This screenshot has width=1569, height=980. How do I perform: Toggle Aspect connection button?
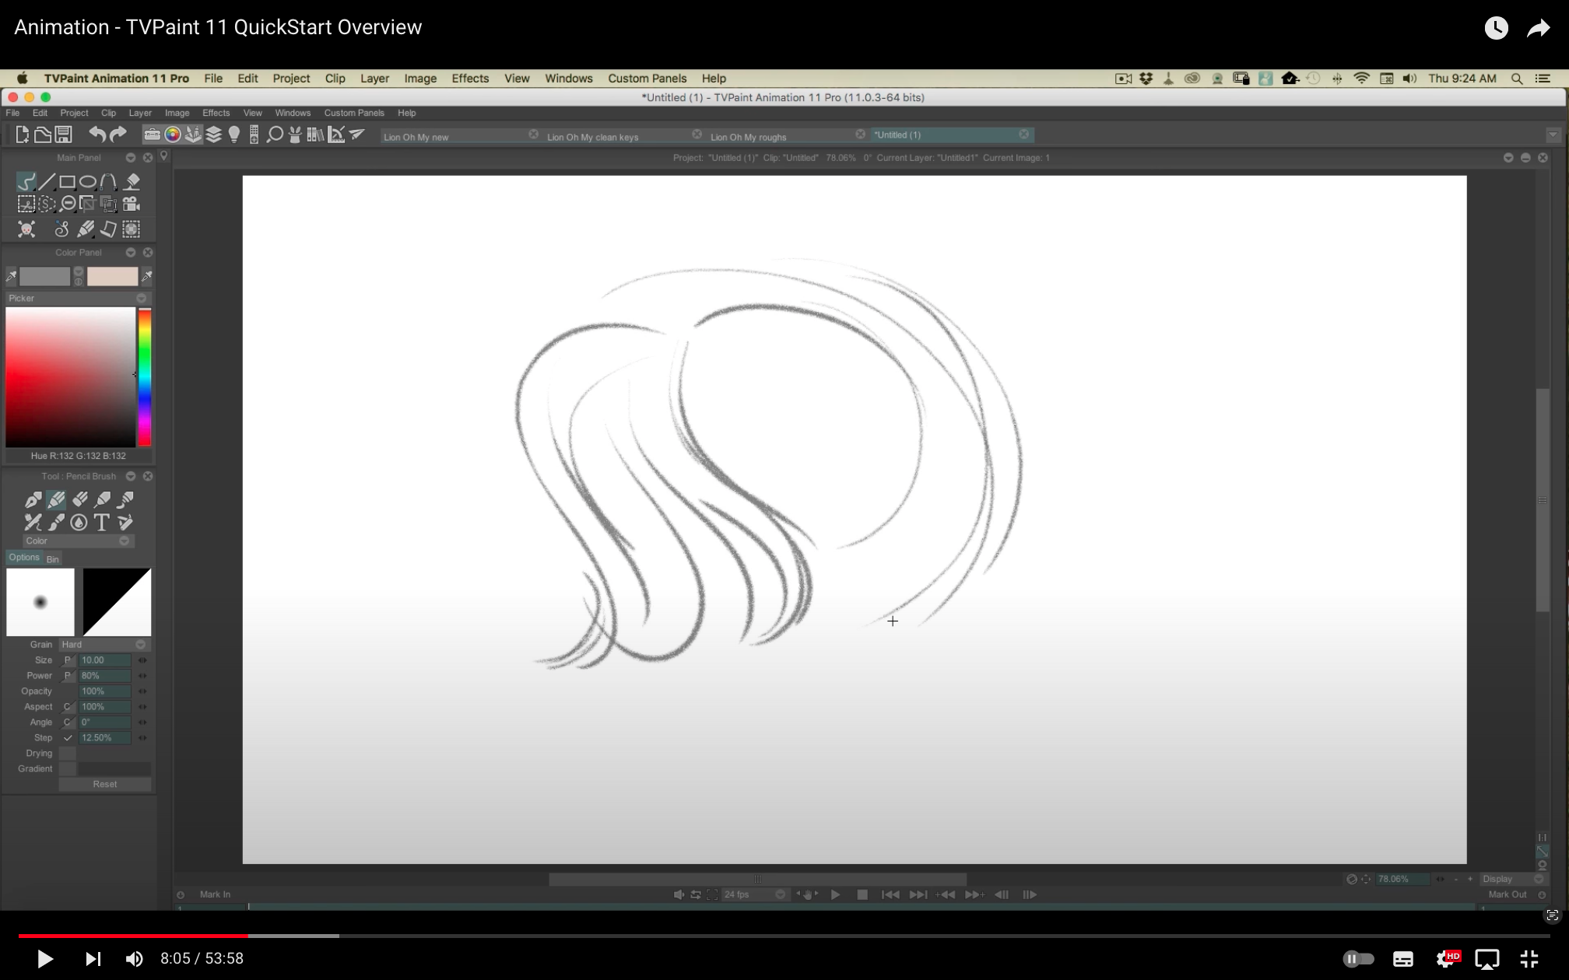pos(68,706)
